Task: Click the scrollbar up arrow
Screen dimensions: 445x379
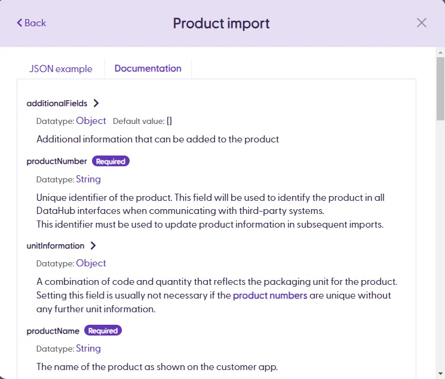Action: tap(440, 52)
